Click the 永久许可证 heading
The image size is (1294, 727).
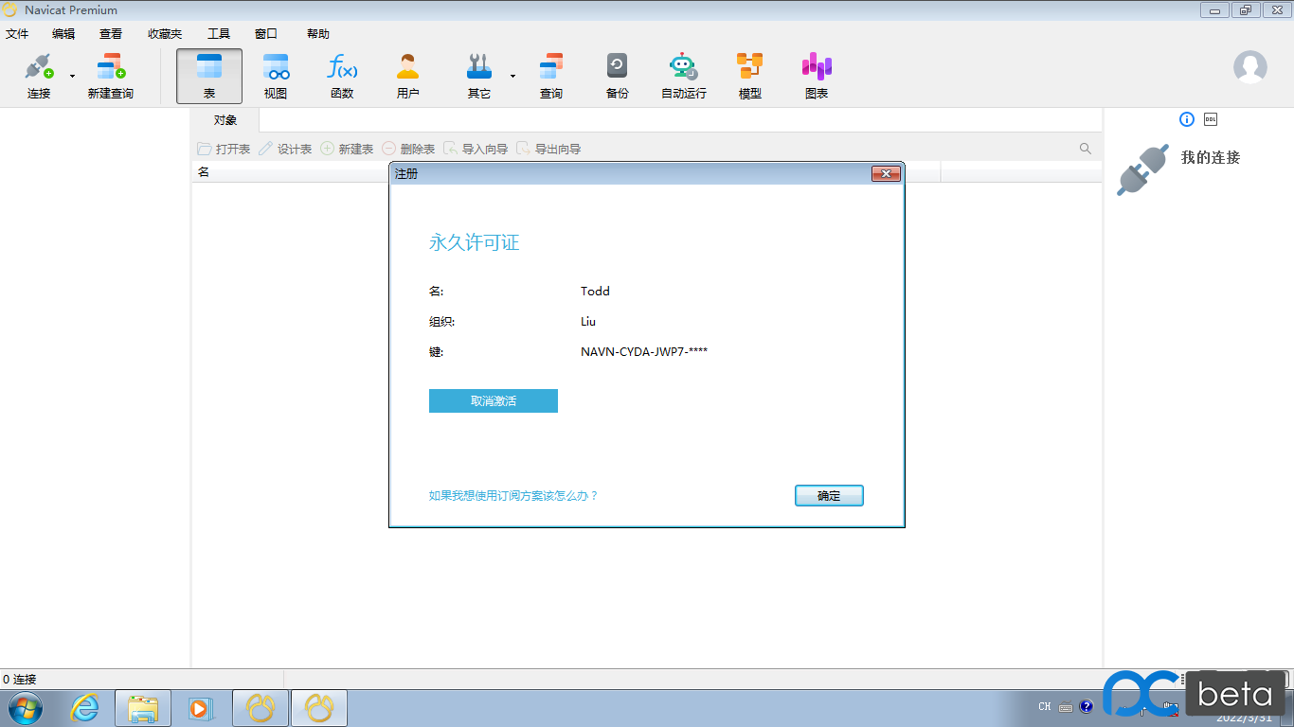(475, 242)
